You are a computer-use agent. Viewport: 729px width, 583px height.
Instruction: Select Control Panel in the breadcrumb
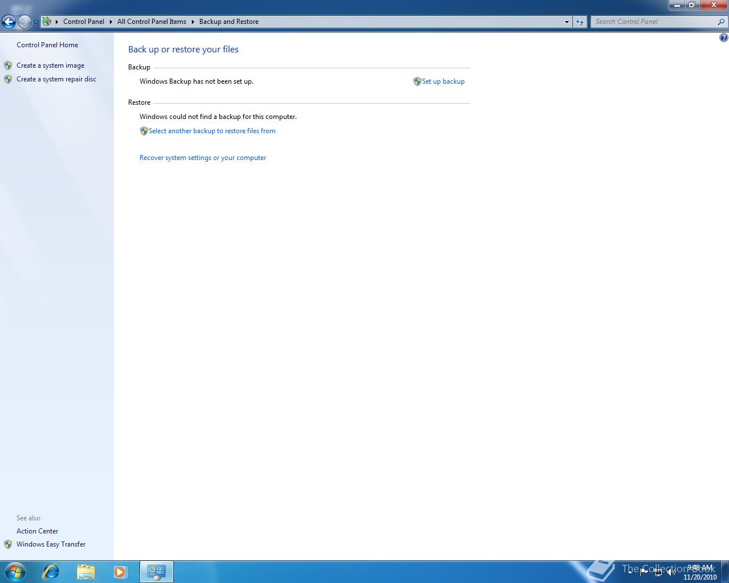click(84, 22)
